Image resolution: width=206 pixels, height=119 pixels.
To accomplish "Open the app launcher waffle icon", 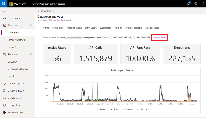I will [4, 4].
